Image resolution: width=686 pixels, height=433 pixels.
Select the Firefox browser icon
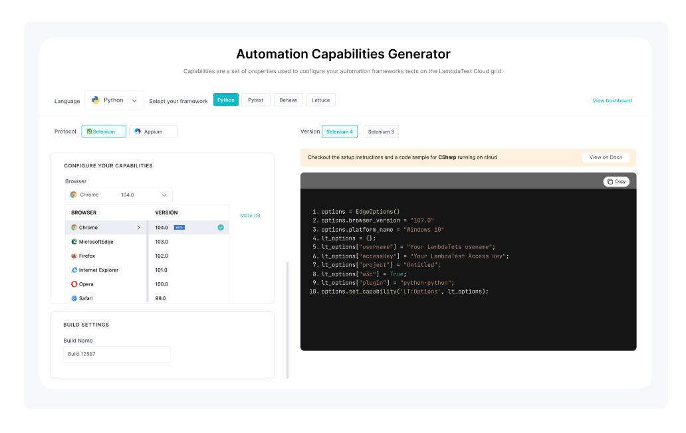point(73,256)
